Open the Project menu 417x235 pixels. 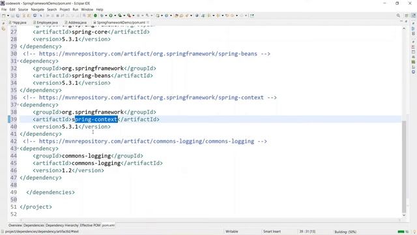(x=65, y=9)
